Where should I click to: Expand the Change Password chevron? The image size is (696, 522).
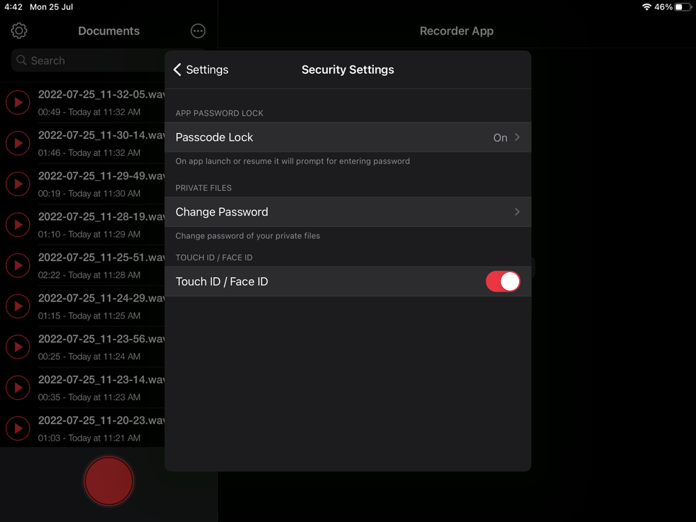coord(517,212)
